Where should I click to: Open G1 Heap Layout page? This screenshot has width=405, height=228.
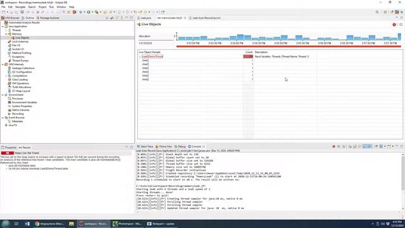click(21, 91)
